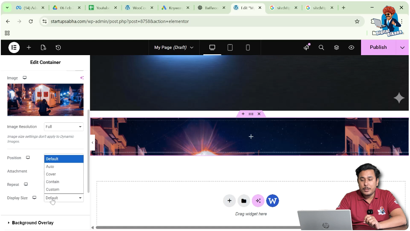Image resolution: width=410 pixels, height=231 pixels.
Task: Reload the page
Action: [x=31, y=21]
